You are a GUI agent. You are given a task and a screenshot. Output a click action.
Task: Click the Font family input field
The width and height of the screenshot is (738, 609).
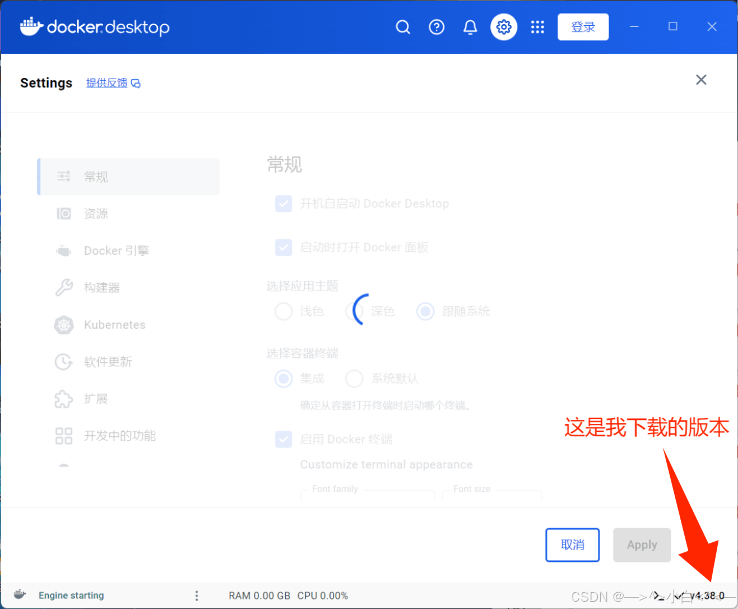[x=367, y=496]
